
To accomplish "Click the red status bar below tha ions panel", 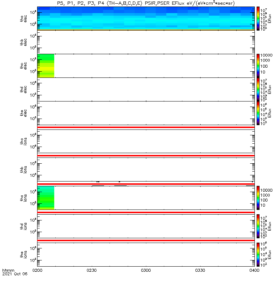I will (146, 156).
